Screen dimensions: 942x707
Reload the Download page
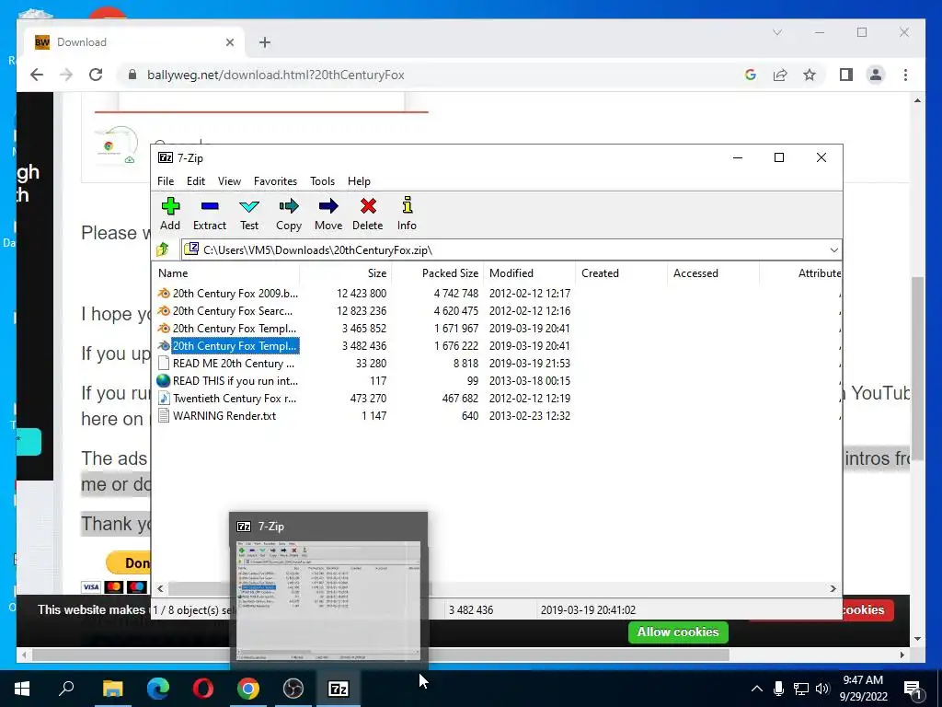click(x=96, y=75)
